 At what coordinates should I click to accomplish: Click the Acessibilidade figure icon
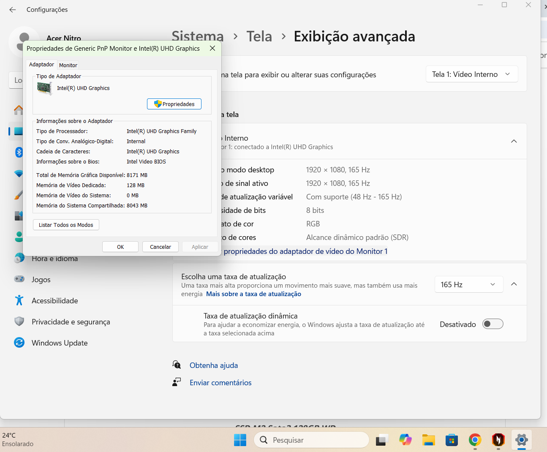point(19,300)
